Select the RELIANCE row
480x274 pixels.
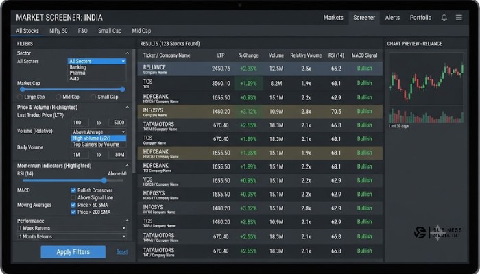click(260, 68)
